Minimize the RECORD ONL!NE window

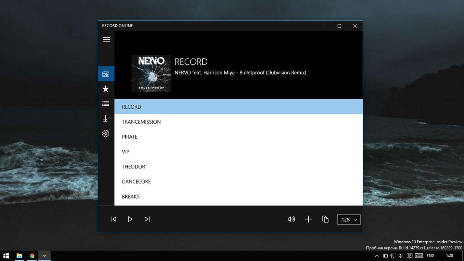pyautogui.click(x=324, y=26)
